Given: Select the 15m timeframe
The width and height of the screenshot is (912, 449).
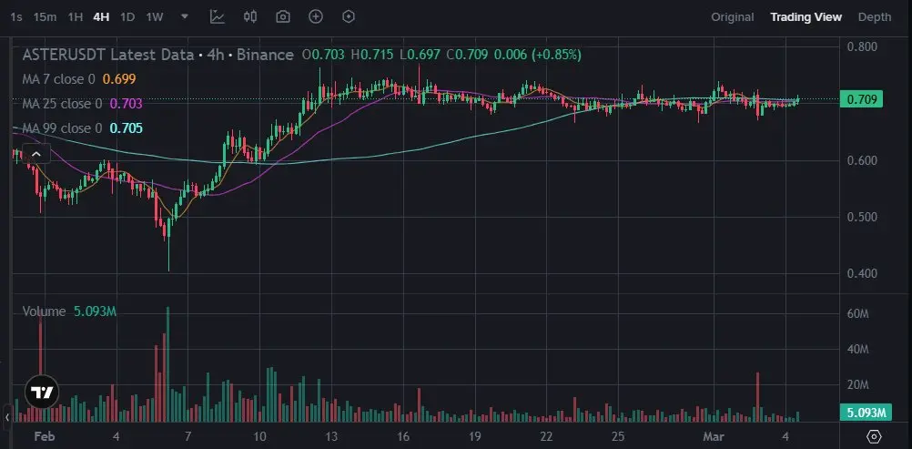Looking at the screenshot, I should (45, 17).
